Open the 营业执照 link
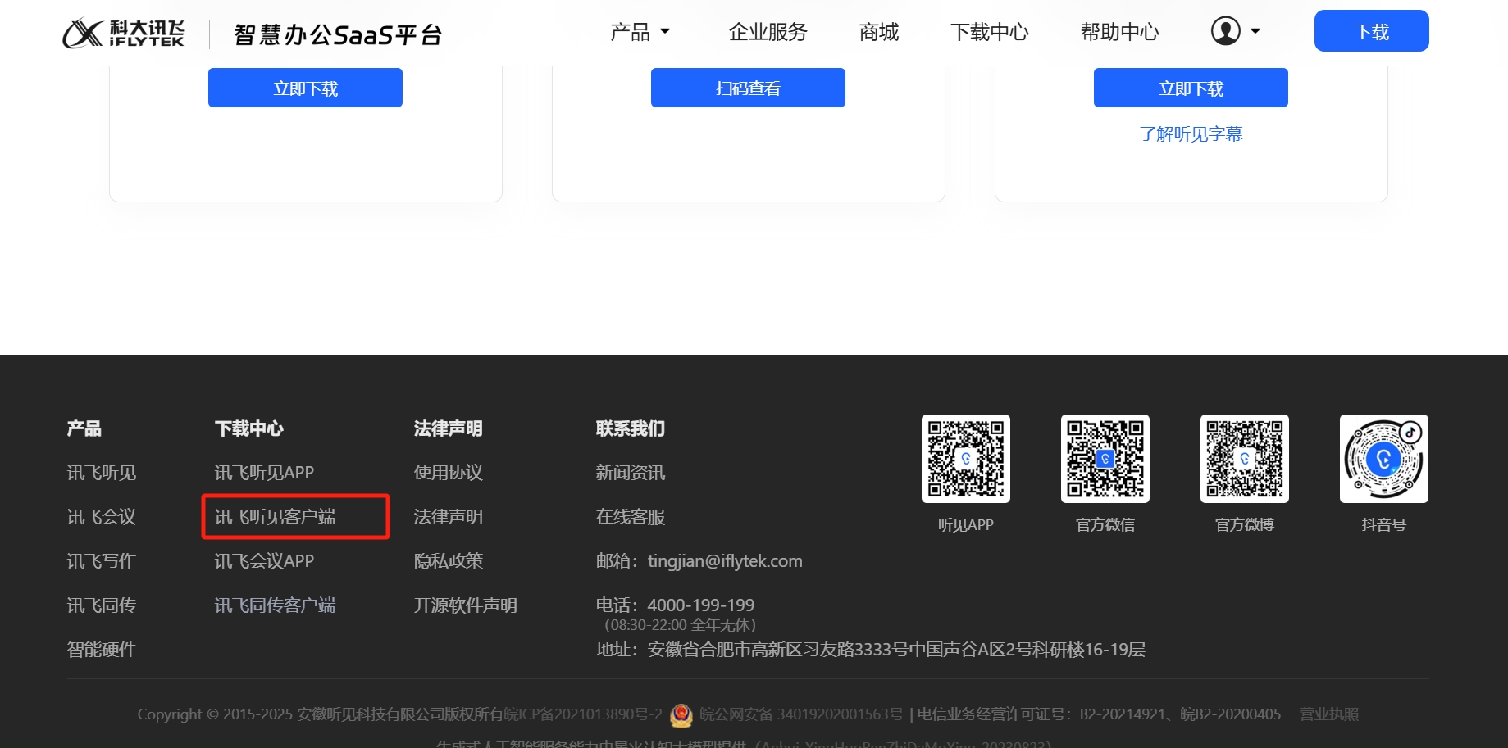 pyautogui.click(x=1329, y=714)
